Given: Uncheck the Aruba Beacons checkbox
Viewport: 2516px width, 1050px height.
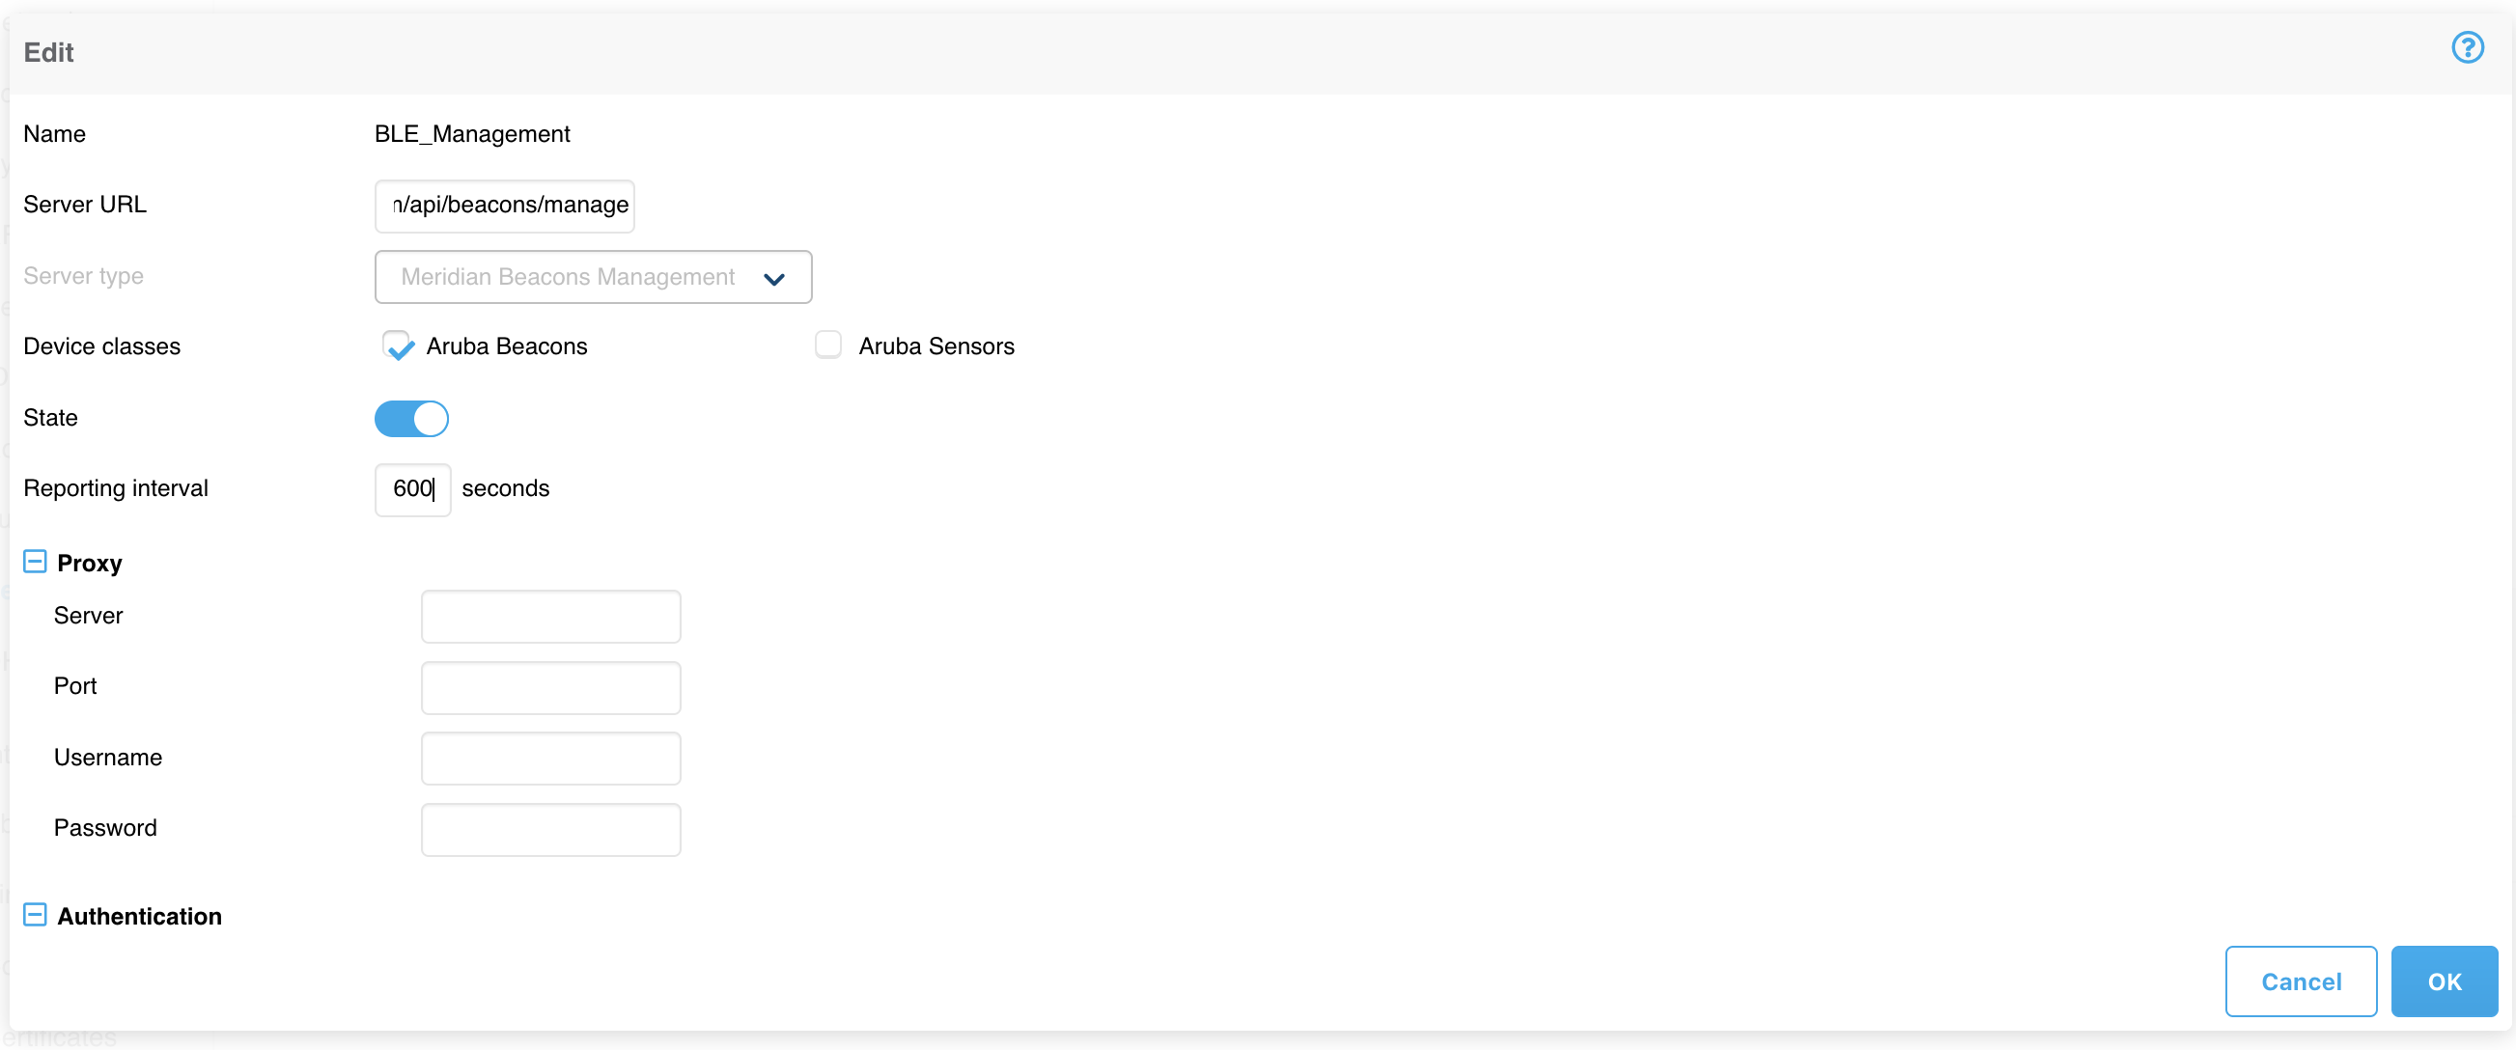Looking at the screenshot, I should pos(398,345).
